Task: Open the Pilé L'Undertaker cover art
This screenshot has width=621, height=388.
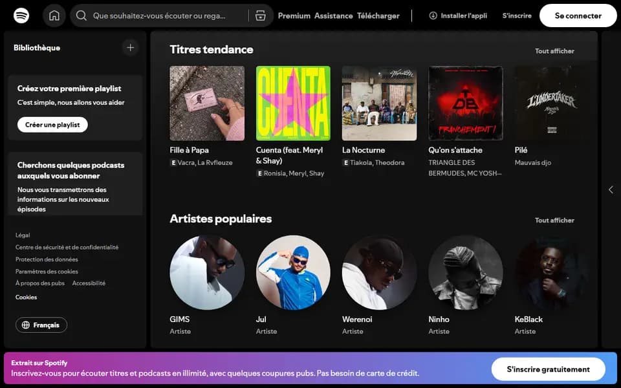Action: [x=552, y=103]
